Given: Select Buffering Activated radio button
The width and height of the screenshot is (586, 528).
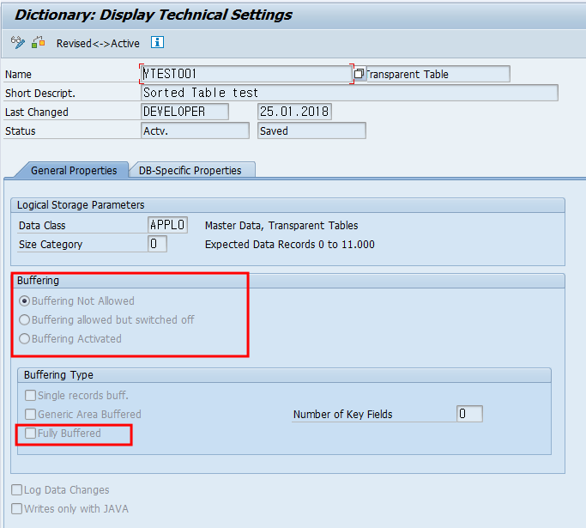Looking at the screenshot, I should (x=24, y=339).
